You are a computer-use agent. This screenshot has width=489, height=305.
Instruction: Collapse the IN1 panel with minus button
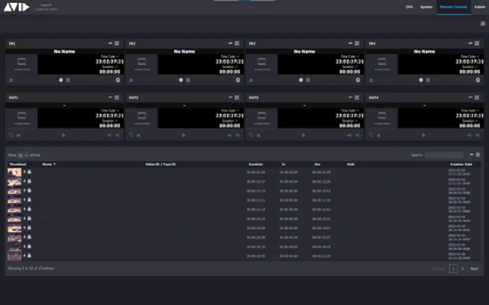point(110,44)
